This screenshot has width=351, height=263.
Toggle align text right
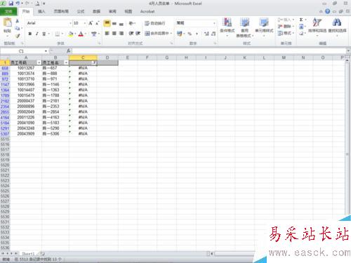point(121,34)
